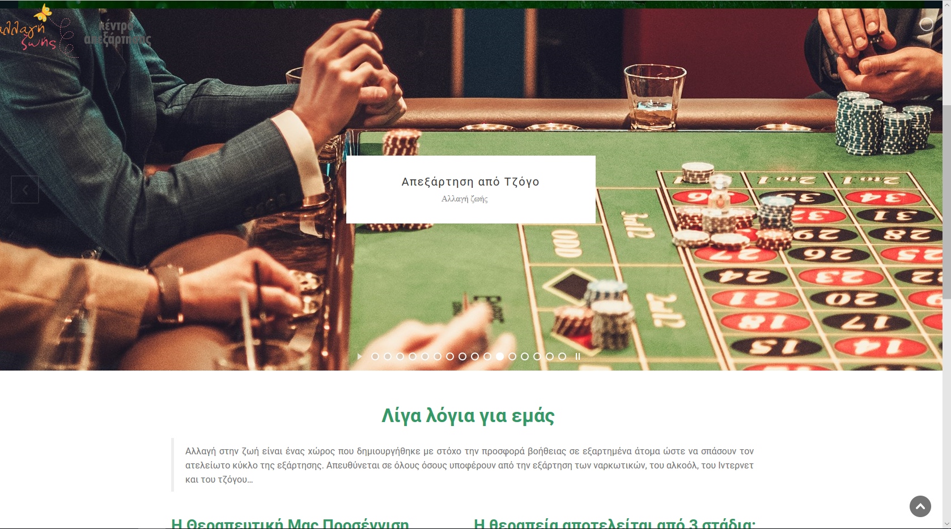Click the circle icon at top right
This screenshot has height=529, width=951.
pyautogui.click(x=927, y=24)
